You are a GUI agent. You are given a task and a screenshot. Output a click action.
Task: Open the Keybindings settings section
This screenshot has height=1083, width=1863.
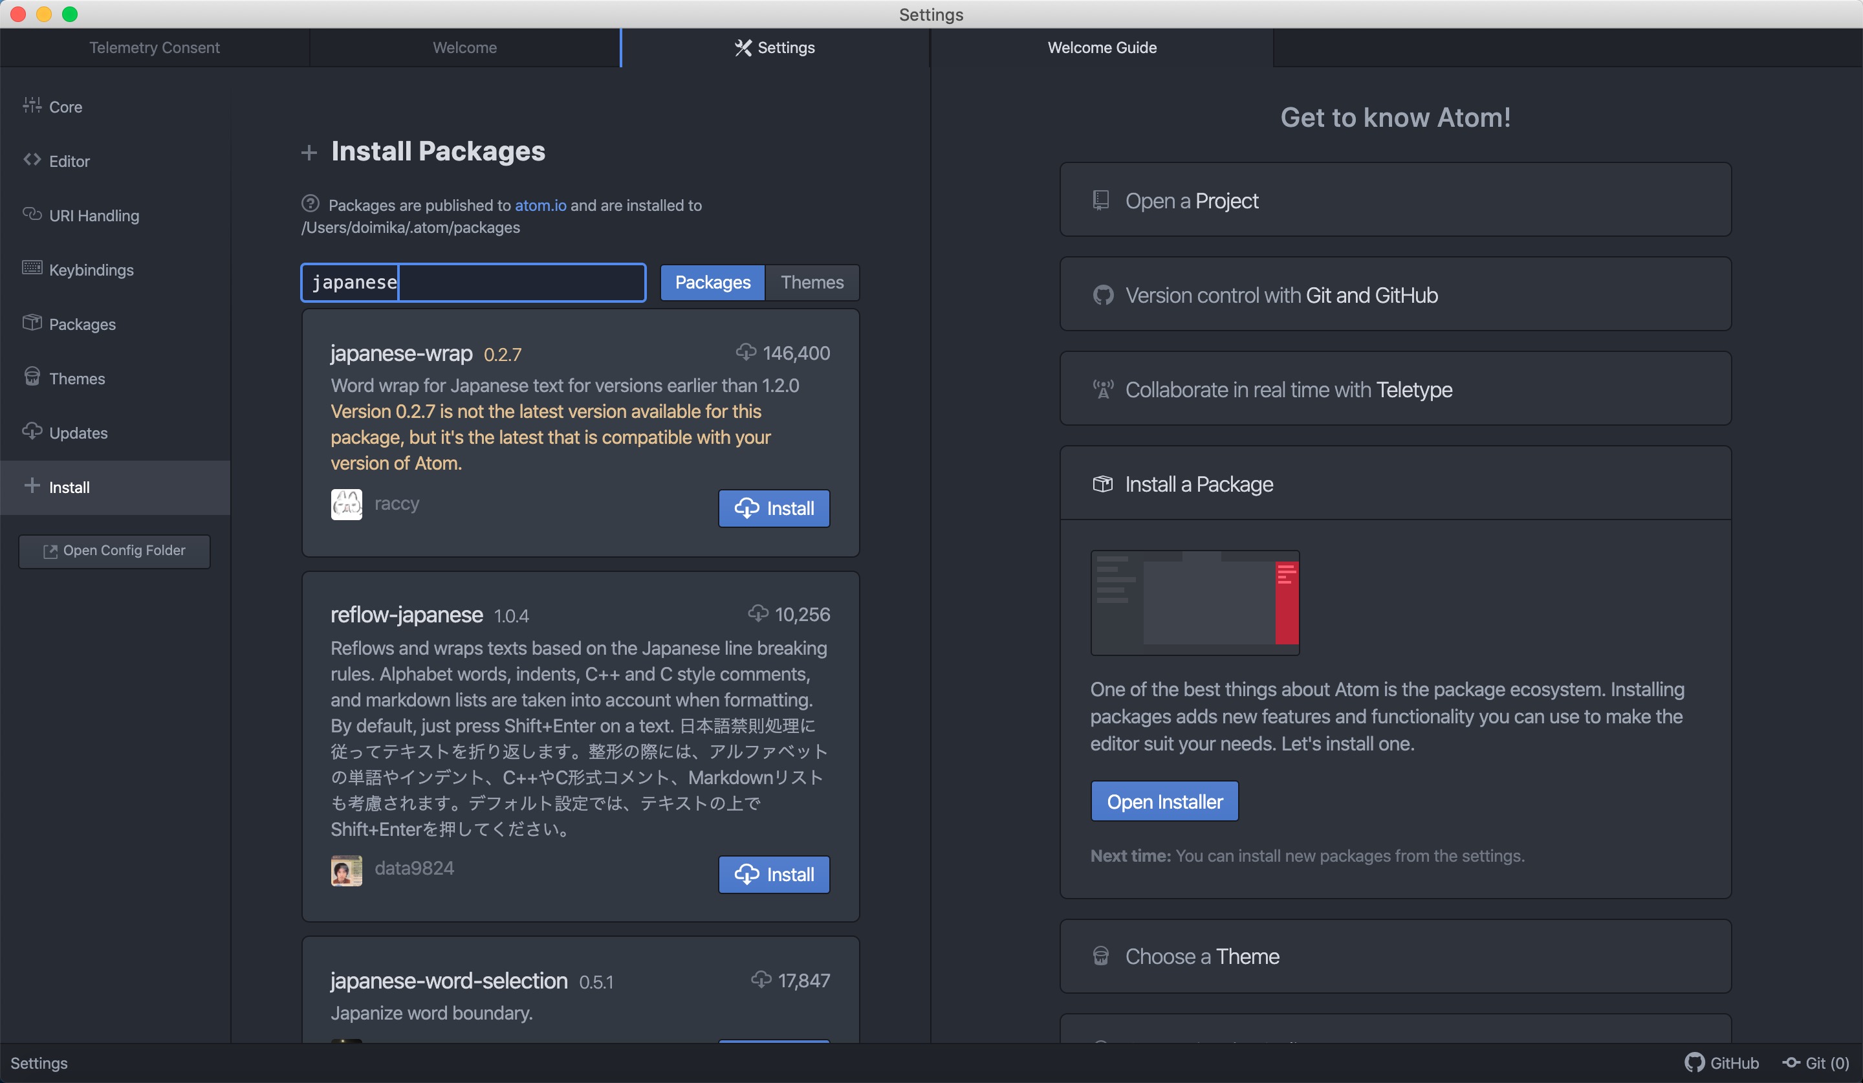[x=115, y=269]
